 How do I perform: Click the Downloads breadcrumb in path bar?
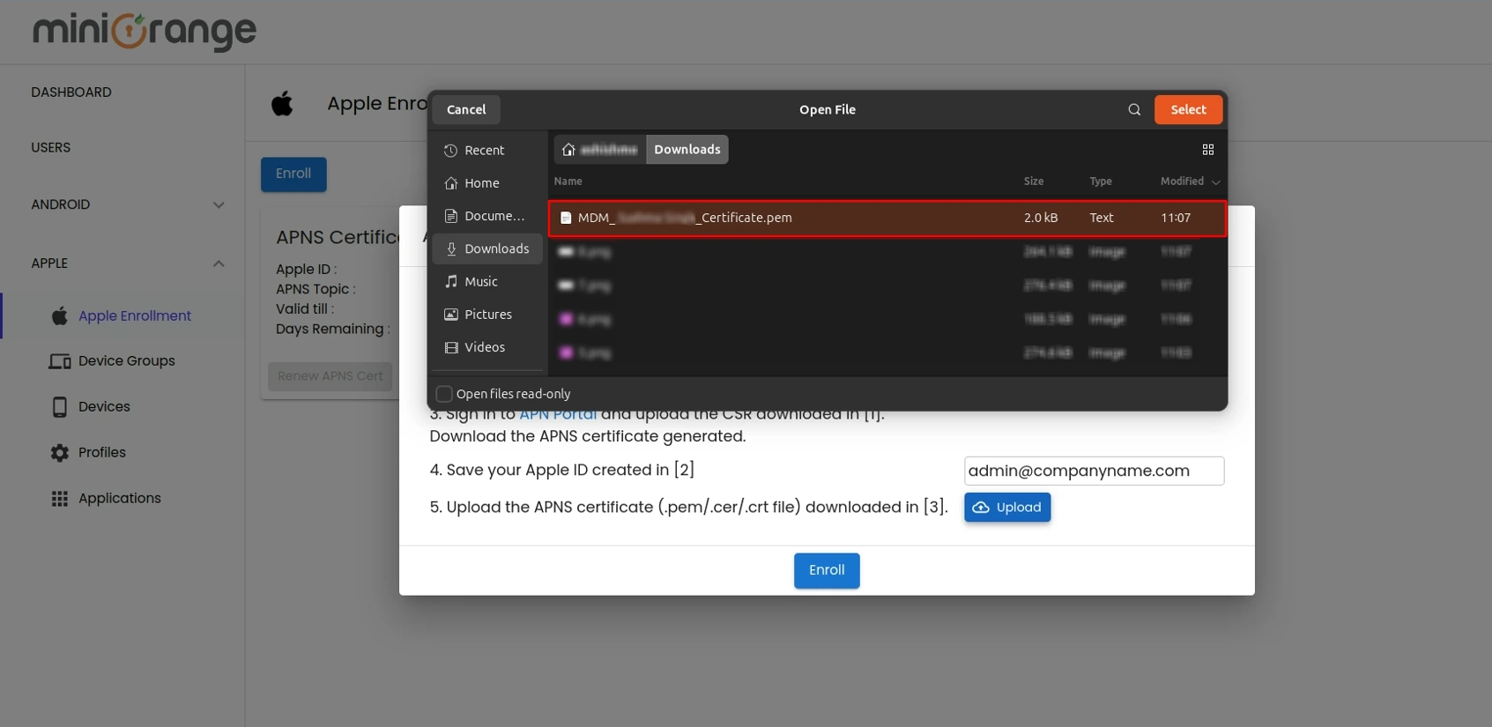687,150
